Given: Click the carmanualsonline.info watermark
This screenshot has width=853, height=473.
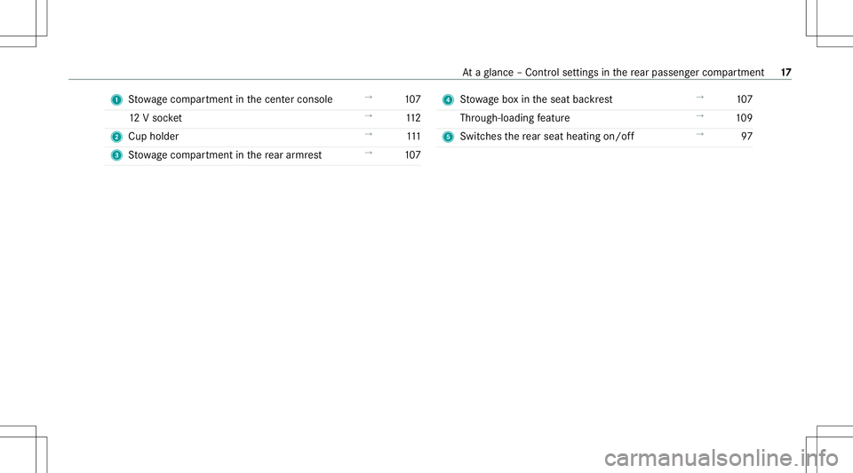Looking at the screenshot, I should coord(721,458).
